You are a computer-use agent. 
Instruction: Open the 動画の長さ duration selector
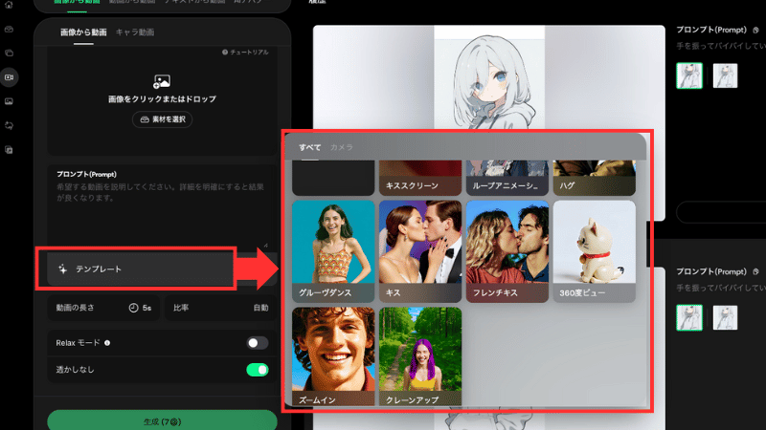101,308
